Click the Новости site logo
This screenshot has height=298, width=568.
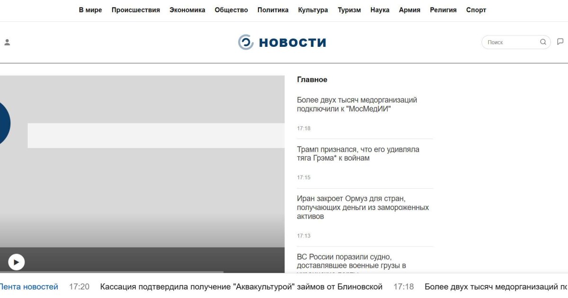[282, 42]
